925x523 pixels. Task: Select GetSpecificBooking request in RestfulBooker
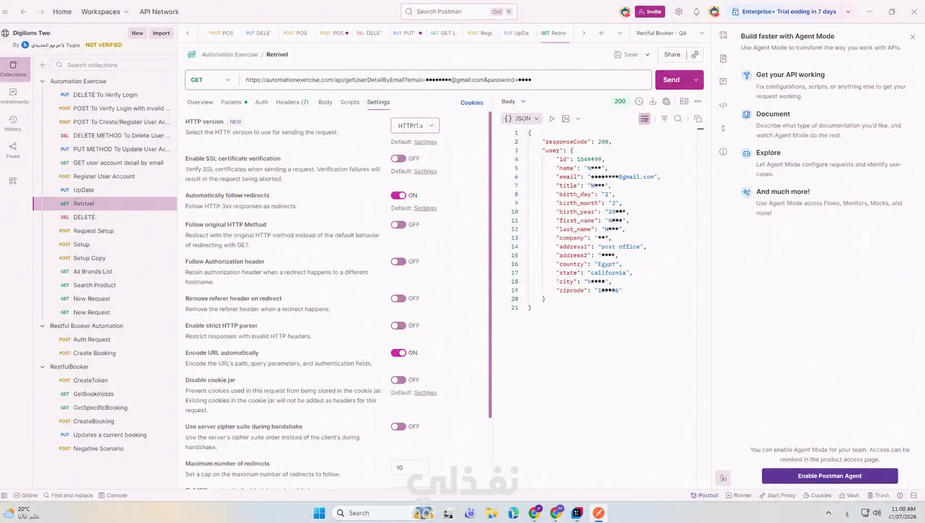[100, 408]
